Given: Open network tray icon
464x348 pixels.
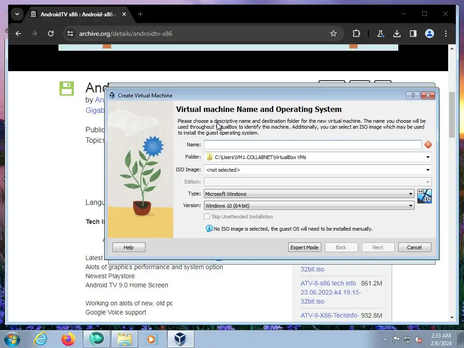Looking at the screenshot, I should pos(407,340).
